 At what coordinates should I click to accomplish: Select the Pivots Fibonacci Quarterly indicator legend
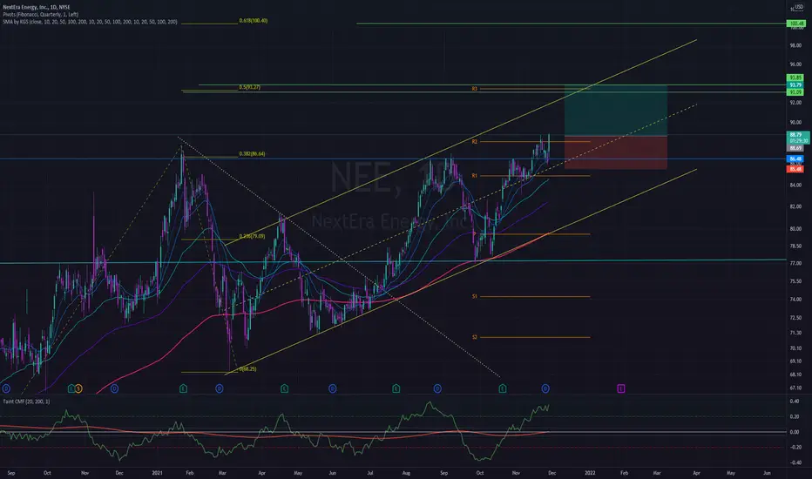(x=40, y=15)
